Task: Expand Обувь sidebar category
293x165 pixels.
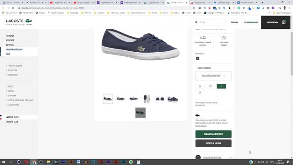Action: (11, 91)
